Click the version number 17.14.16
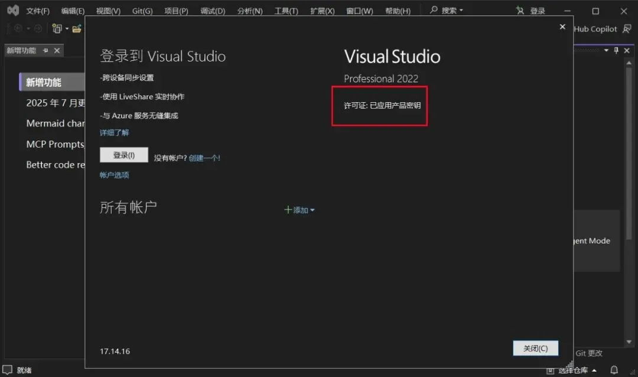 point(115,352)
